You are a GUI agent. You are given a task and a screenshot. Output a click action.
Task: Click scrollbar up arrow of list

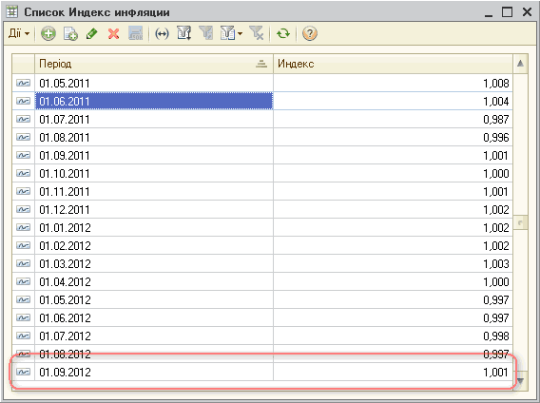520,64
